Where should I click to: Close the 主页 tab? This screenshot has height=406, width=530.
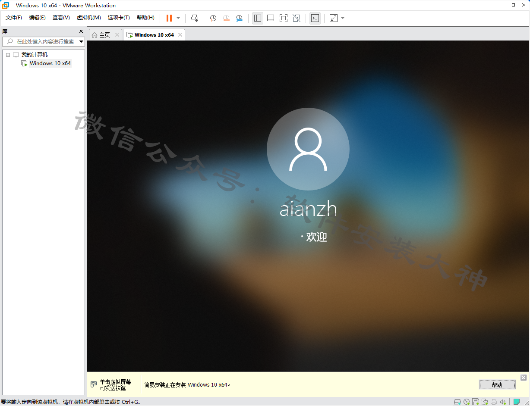(117, 35)
